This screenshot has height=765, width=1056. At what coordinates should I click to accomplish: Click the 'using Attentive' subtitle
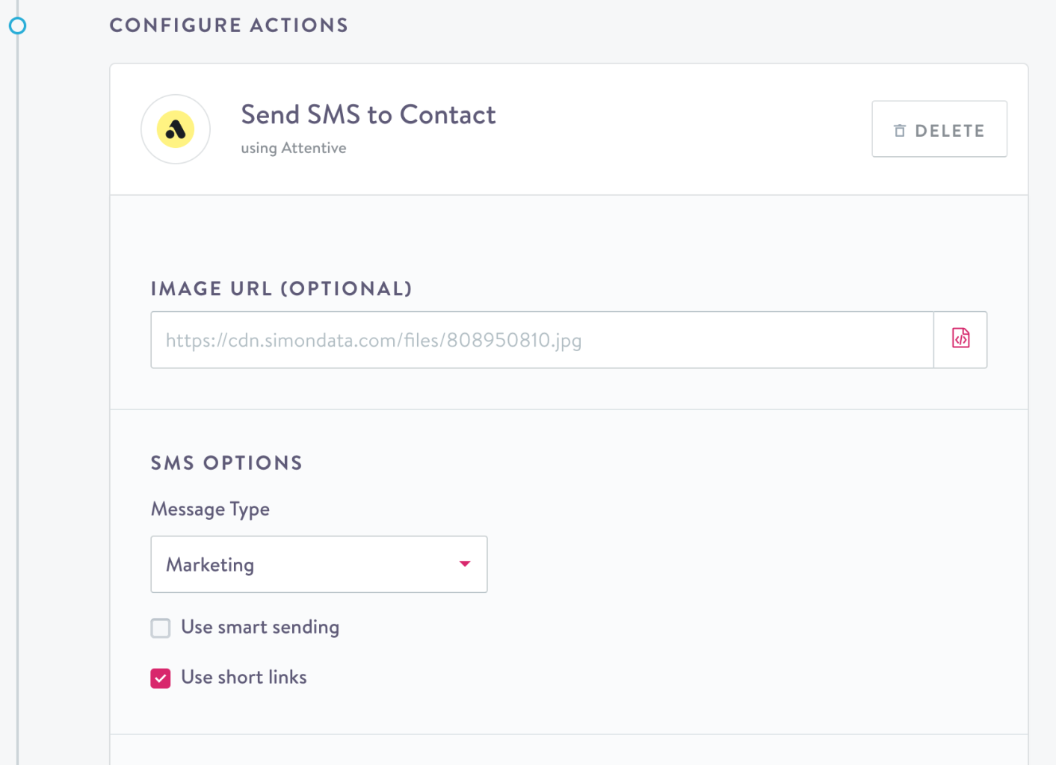click(293, 148)
